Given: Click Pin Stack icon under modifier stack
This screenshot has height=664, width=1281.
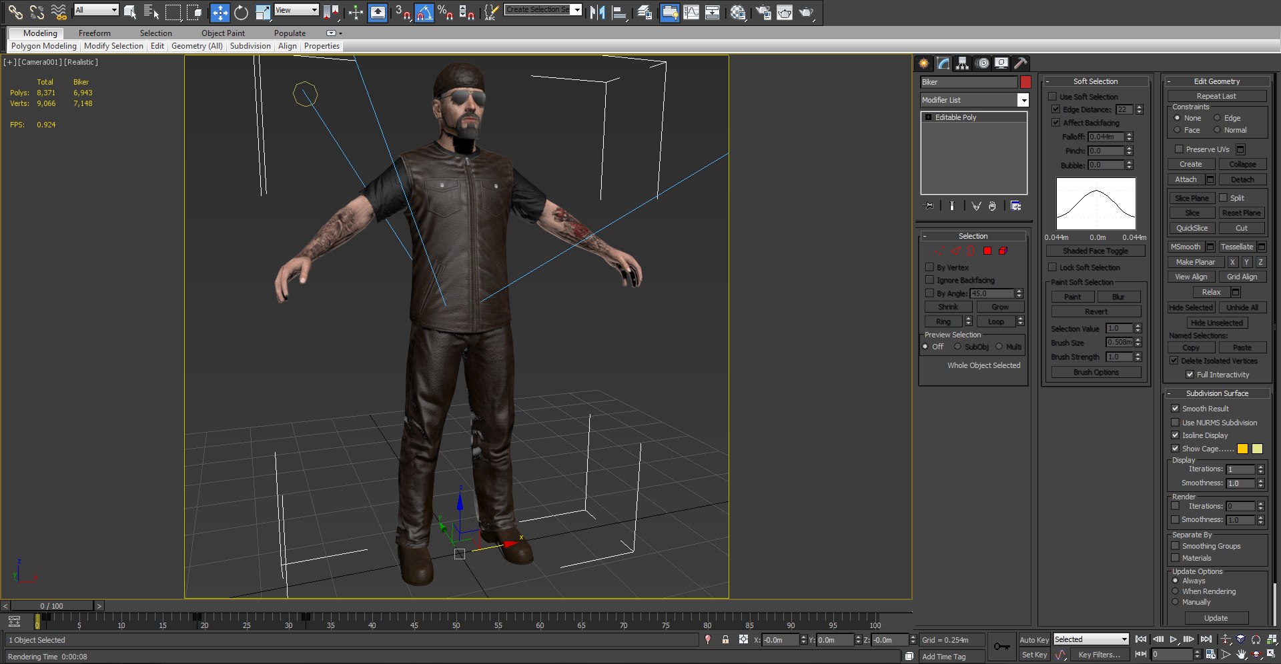Looking at the screenshot, I should coord(928,206).
